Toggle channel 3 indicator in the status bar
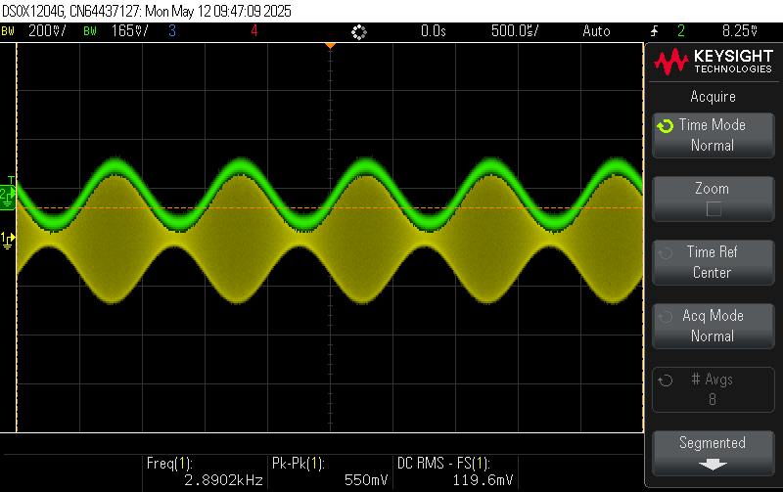The height and width of the screenshot is (492, 783). click(x=172, y=31)
